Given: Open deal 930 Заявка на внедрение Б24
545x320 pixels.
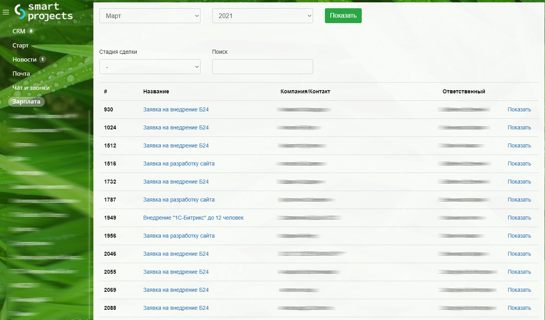Looking at the screenshot, I should (176, 110).
